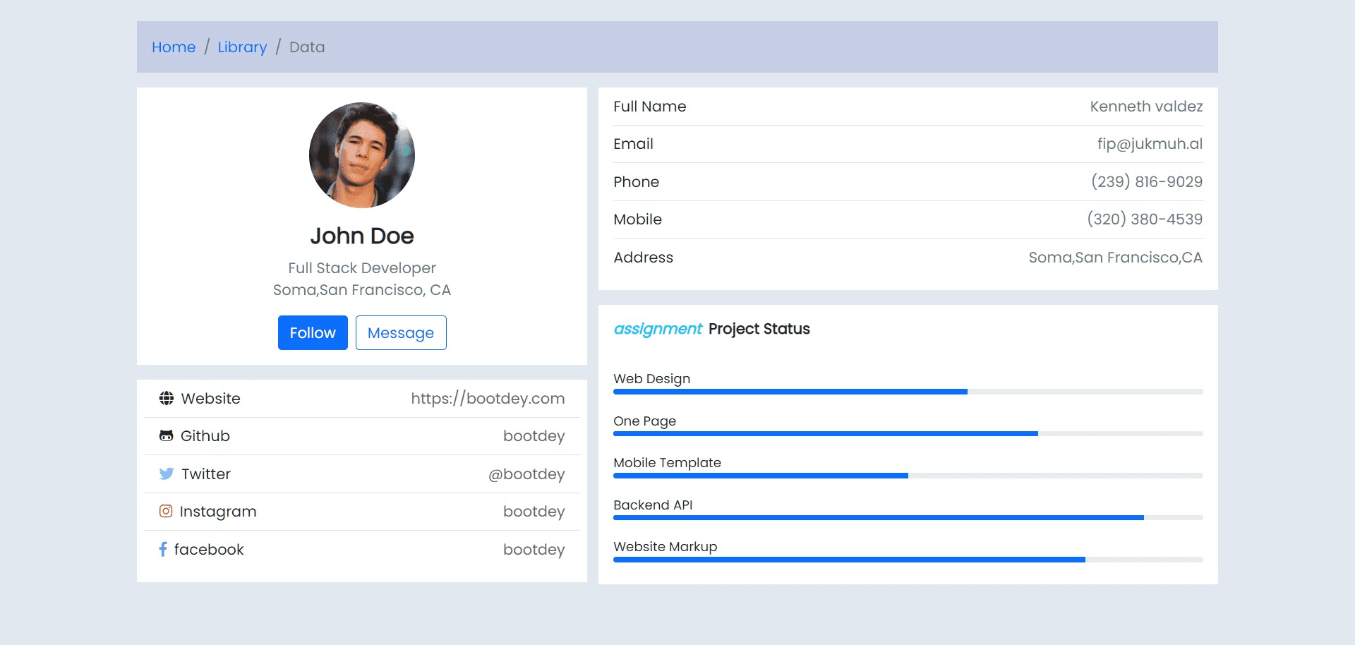This screenshot has height=645, width=1355.
Task: Open the Library breadcrumb link
Action: click(242, 47)
